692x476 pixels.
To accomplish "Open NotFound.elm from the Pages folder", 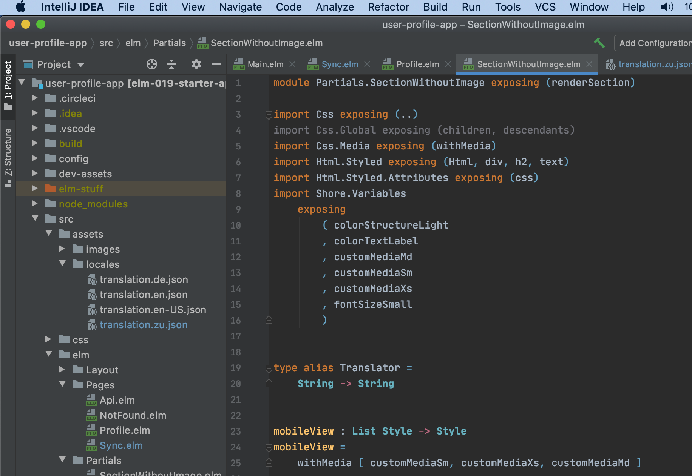I will coord(133,415).
